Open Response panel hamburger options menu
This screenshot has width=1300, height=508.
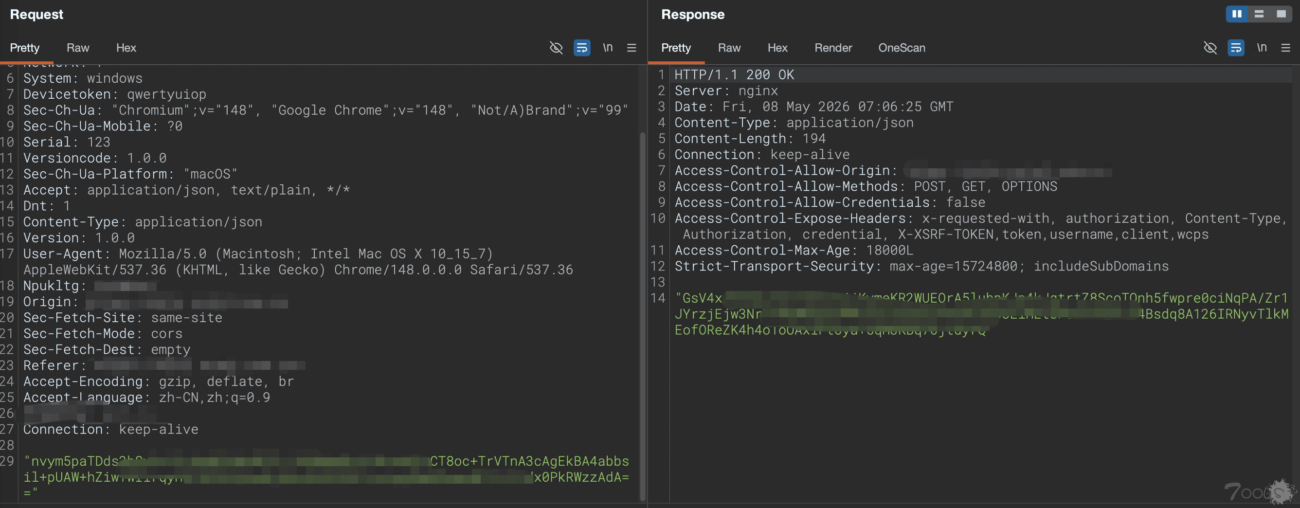(x=1285, y=48)
